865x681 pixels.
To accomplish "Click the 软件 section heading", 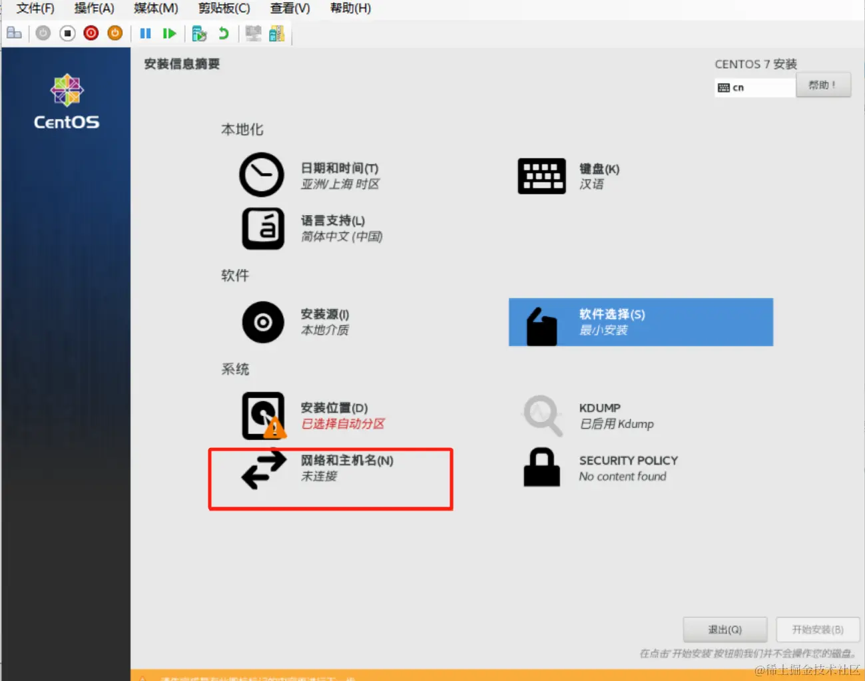I will point(235,276).
